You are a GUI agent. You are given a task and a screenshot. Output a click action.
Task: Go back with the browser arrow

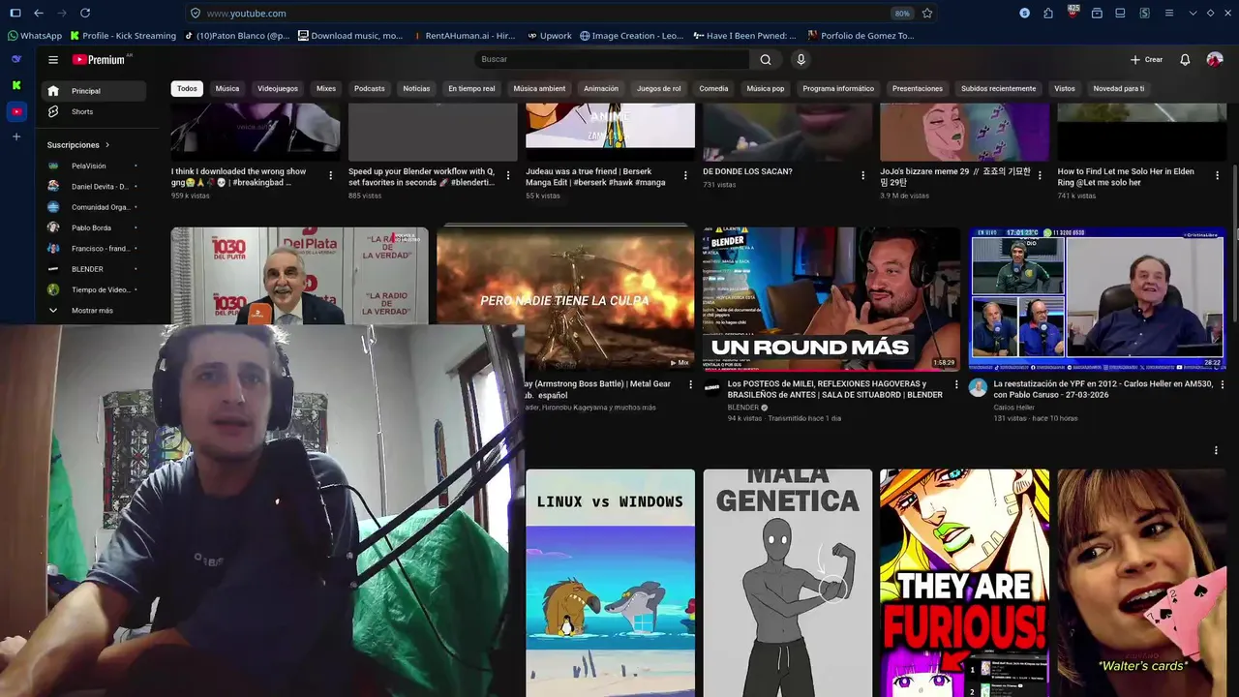point(39,13)
